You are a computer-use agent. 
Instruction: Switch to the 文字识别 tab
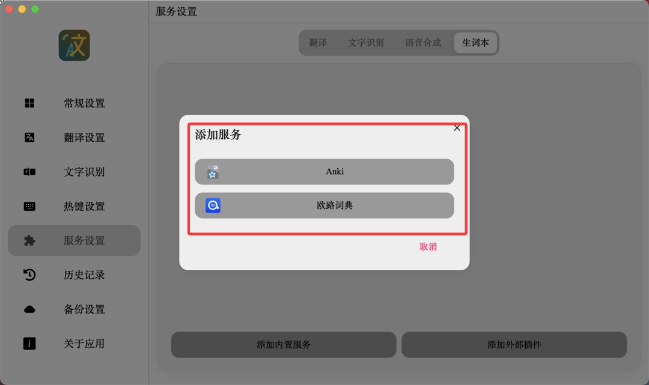tap(366, 43)
